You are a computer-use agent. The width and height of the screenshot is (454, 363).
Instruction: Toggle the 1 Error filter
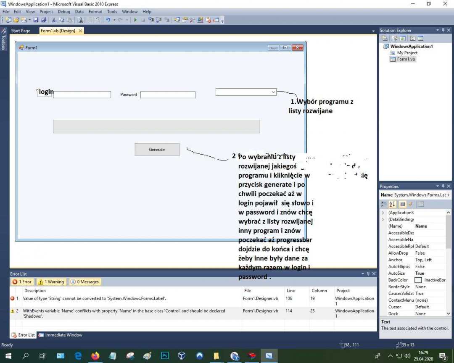click(x=22, y=282)
